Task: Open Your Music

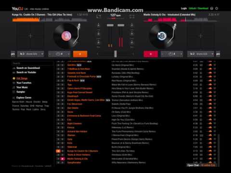Action: pos(22,87)
